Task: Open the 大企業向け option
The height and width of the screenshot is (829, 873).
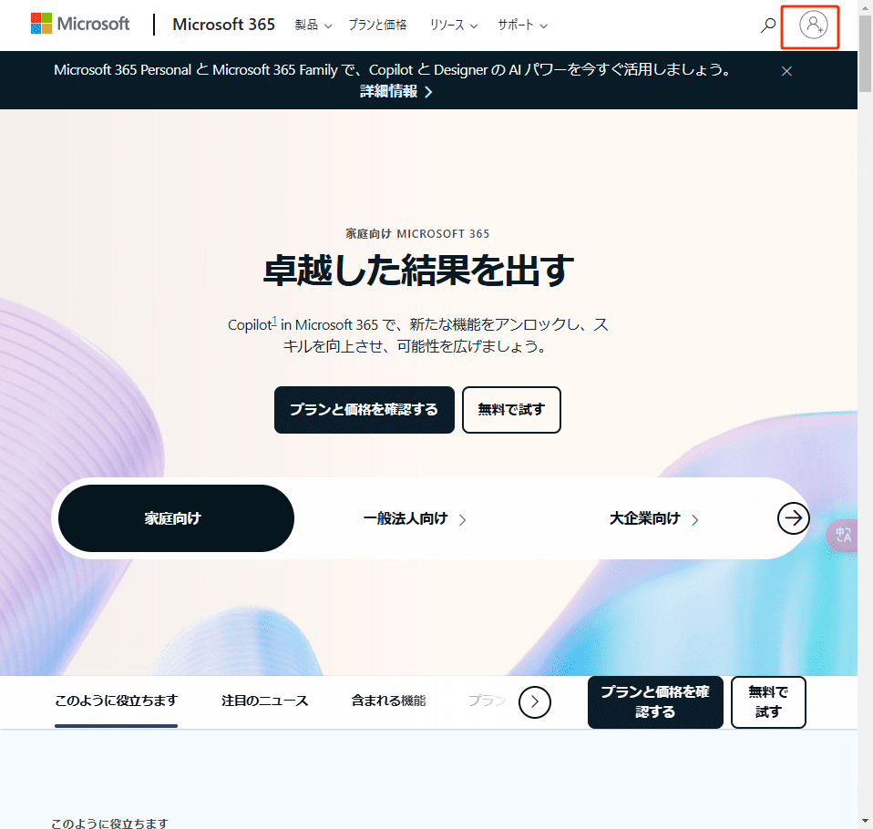Action: click(653, 519)
